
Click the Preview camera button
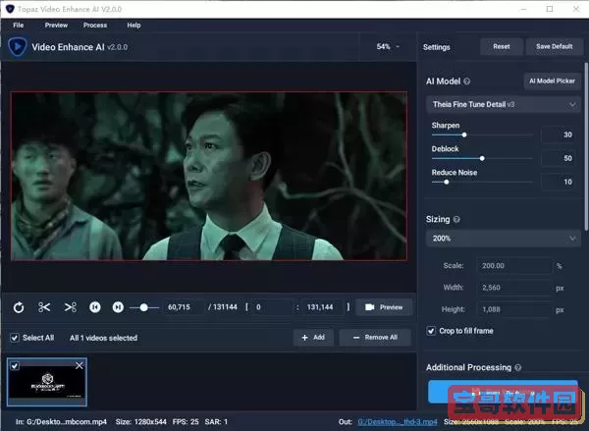384,307
